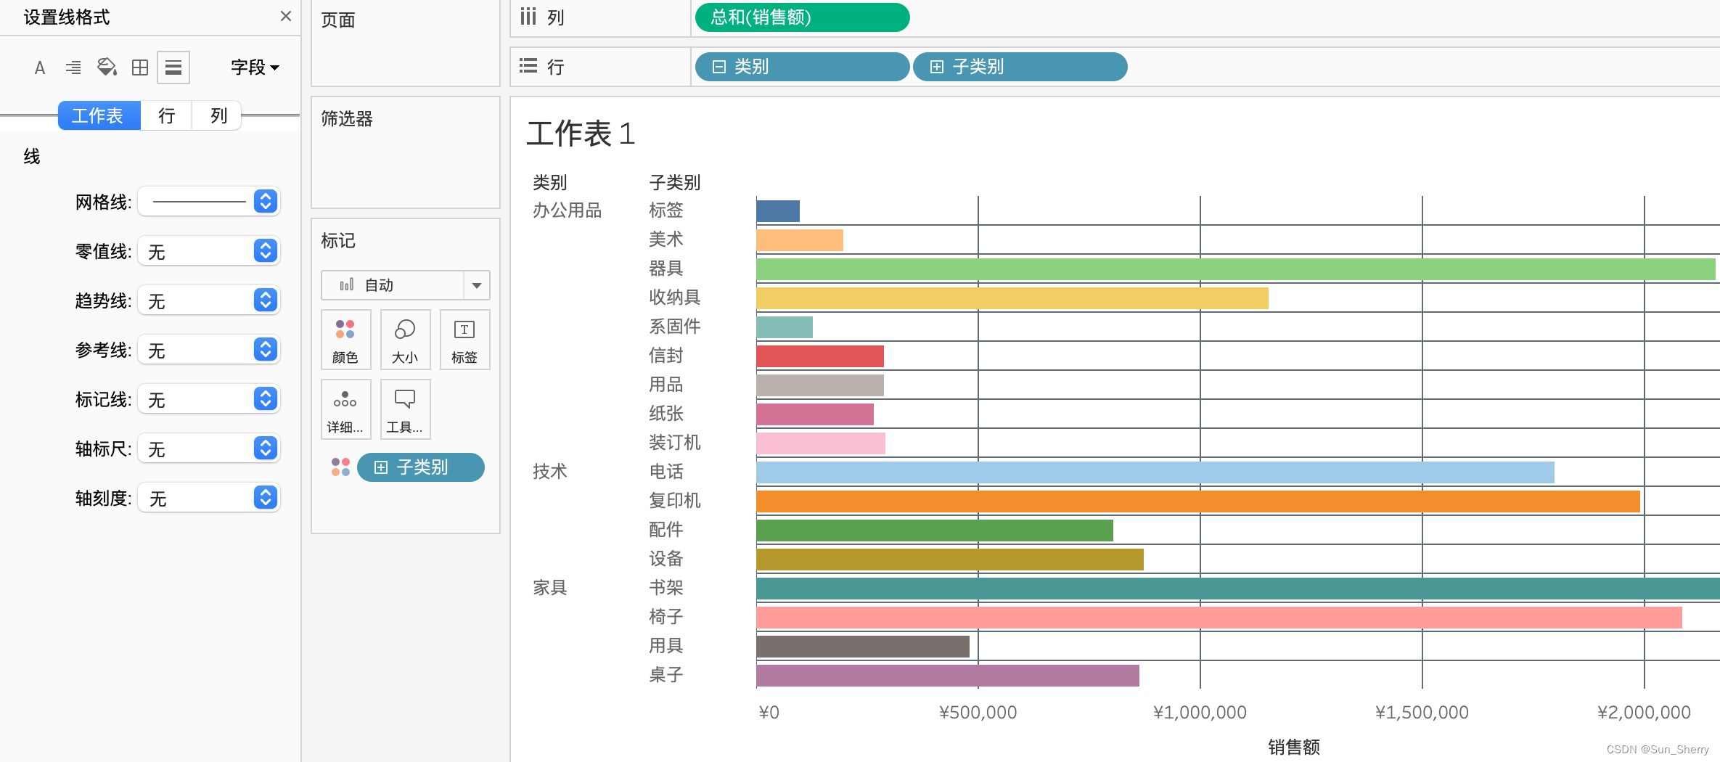Select the borders format icon
The image size is (1720, 762).
click(x=140, y=67)
